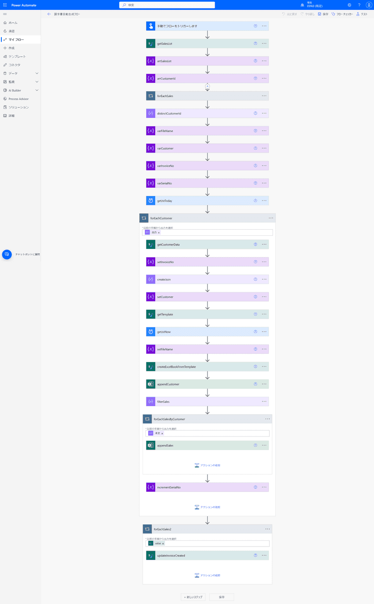Click the 保存 button below the flow
374x604 pixels.
click(x=222, y=597)
